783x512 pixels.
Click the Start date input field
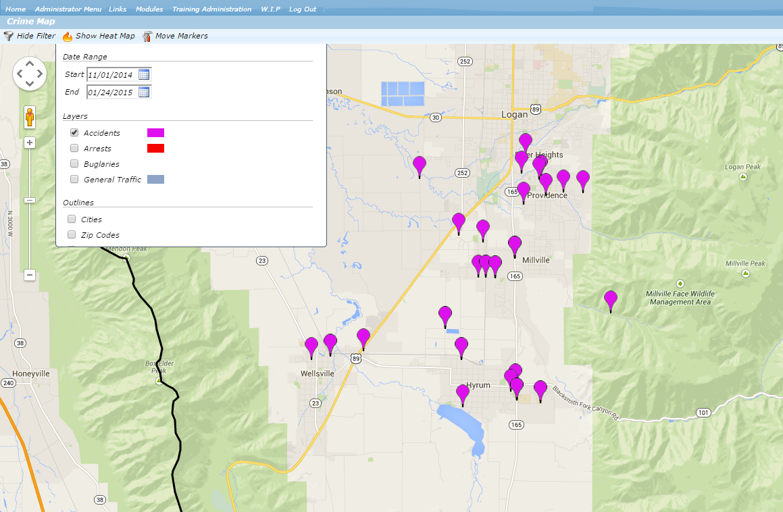coord(111,74)
